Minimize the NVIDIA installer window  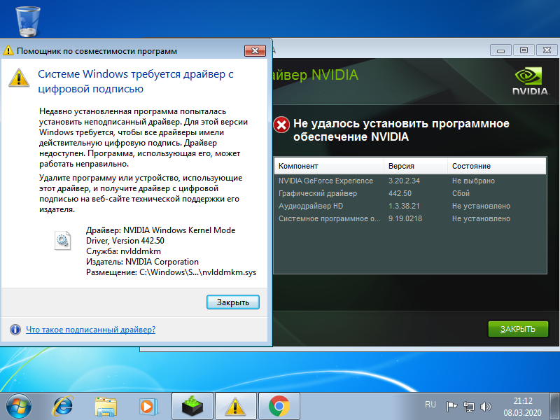500,50
